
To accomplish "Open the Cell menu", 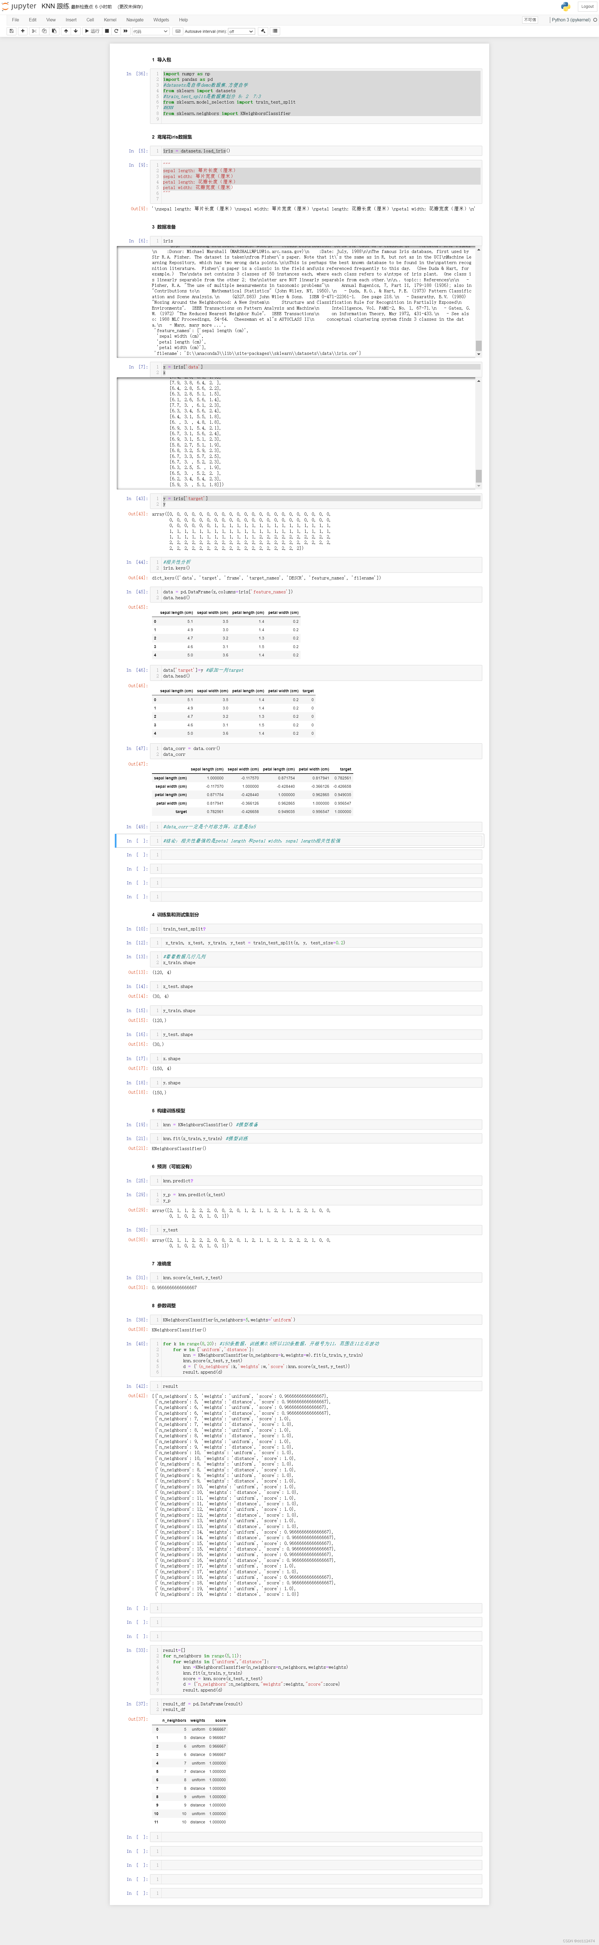I will pos(90,20).
